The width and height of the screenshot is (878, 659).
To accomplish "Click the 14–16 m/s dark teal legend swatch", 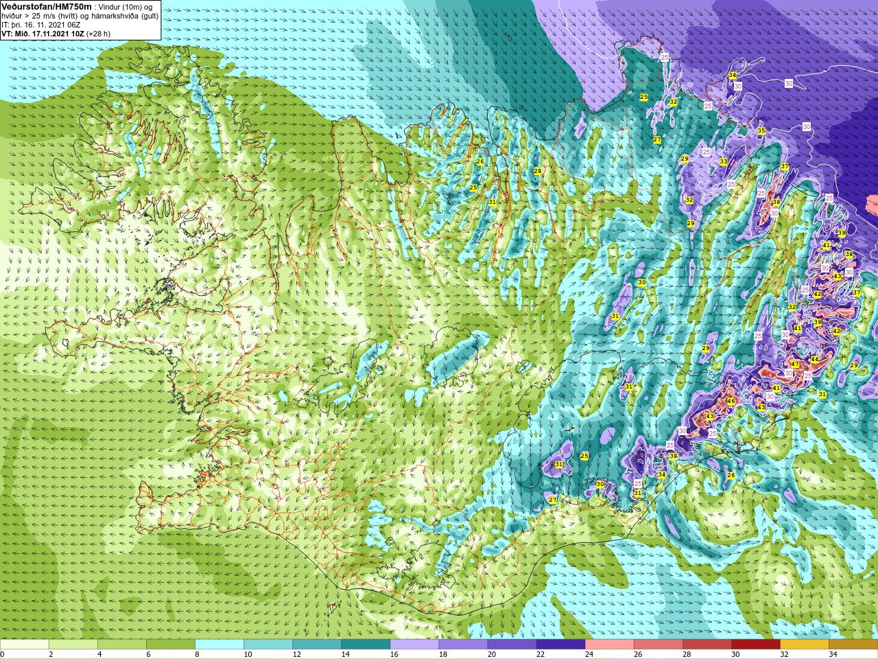I will pyautogui.click(x=366, y=645).
